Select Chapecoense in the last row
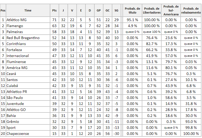202x138 pixels. pos(18,134)
